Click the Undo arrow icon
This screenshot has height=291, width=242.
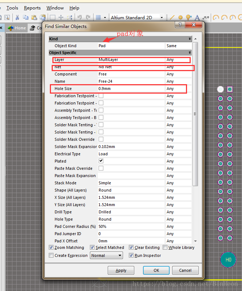pos(79,17)
